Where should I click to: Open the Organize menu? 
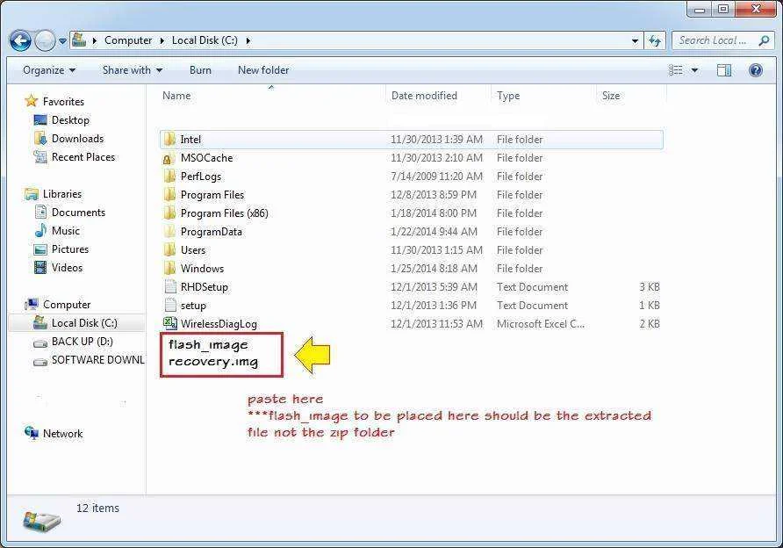pos(49,70)
